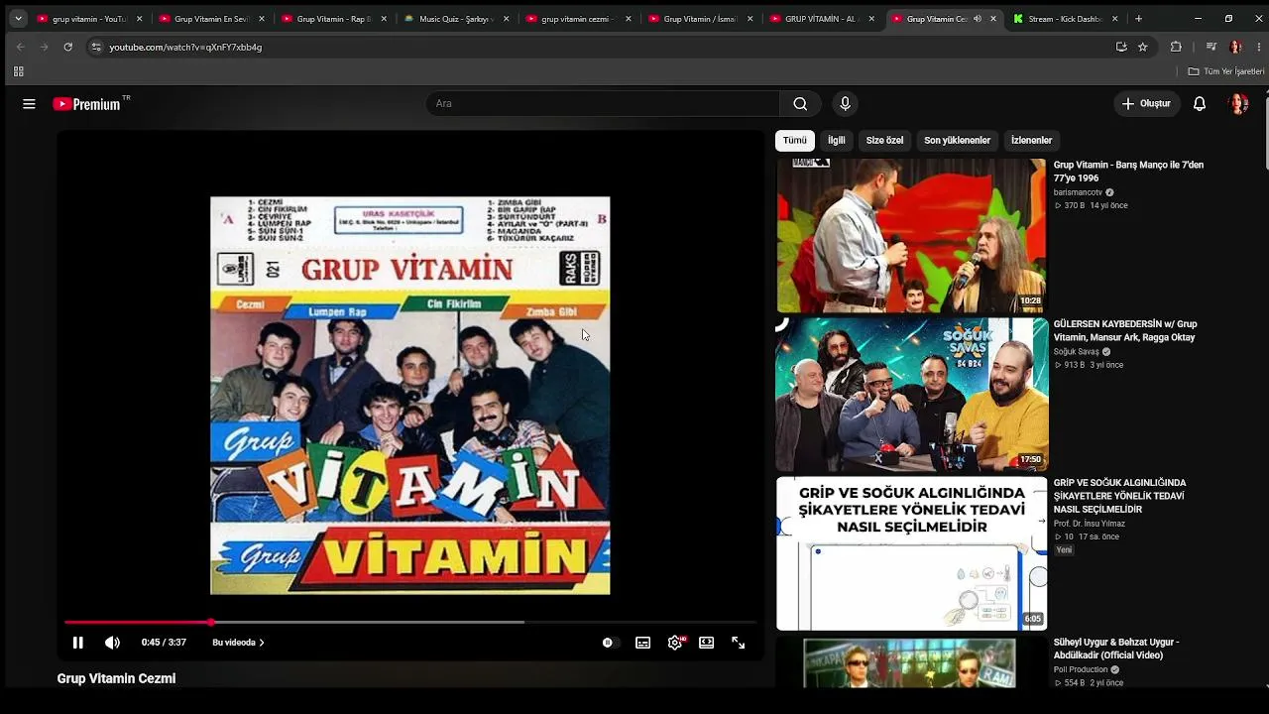Screen dimensions: 1269x714
Task: Open the YouTube hamburger guide menu
Action: [29, 103]
